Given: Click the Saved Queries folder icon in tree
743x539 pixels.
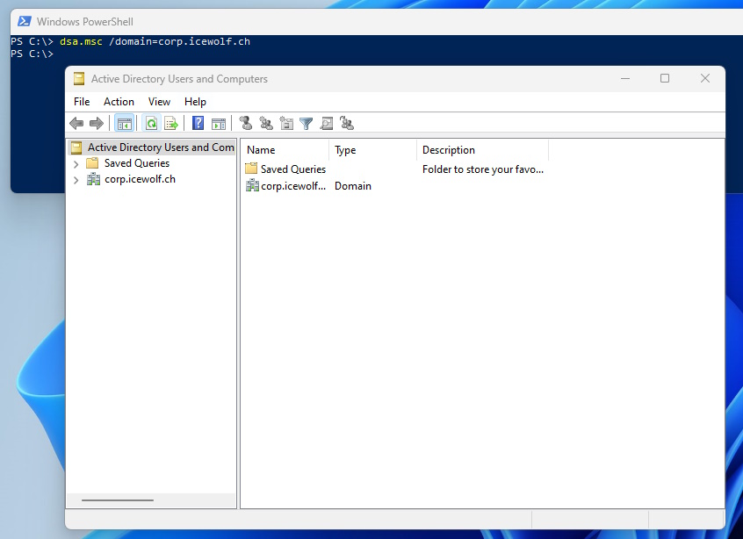Looking at the screenshot, I should (x=92, y=163).
